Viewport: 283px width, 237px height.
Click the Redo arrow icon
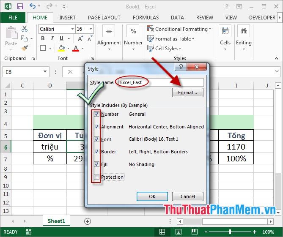tap(49, 6)
